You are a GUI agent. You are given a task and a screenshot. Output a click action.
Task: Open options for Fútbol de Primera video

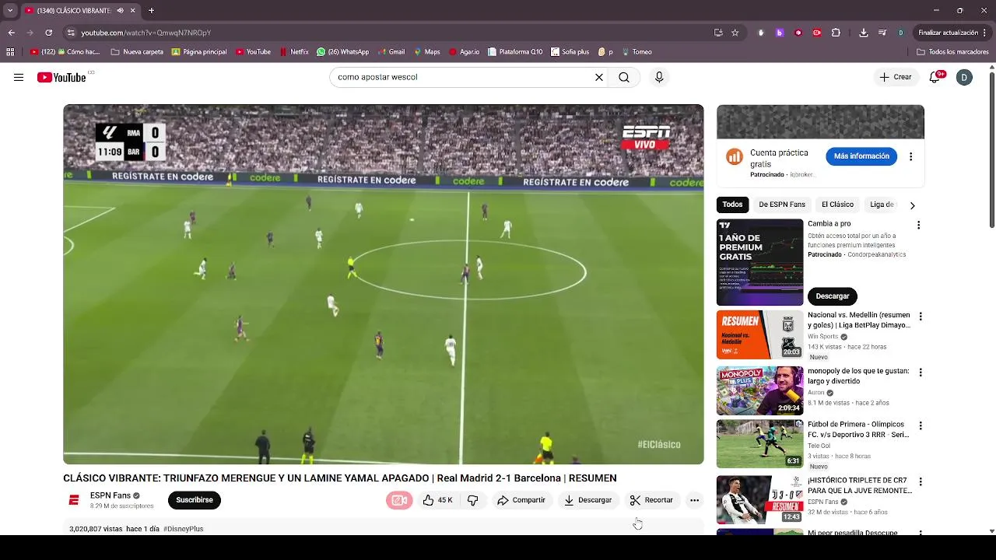[x=921, y=425]
